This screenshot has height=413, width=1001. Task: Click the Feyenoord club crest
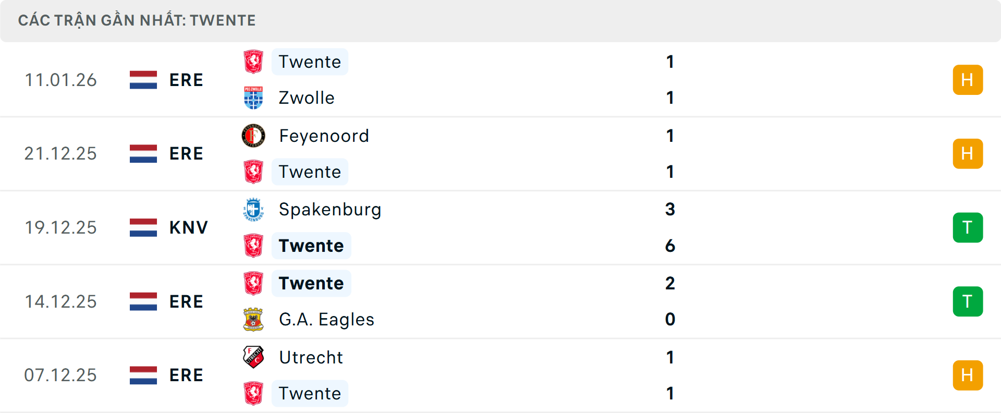253,136
